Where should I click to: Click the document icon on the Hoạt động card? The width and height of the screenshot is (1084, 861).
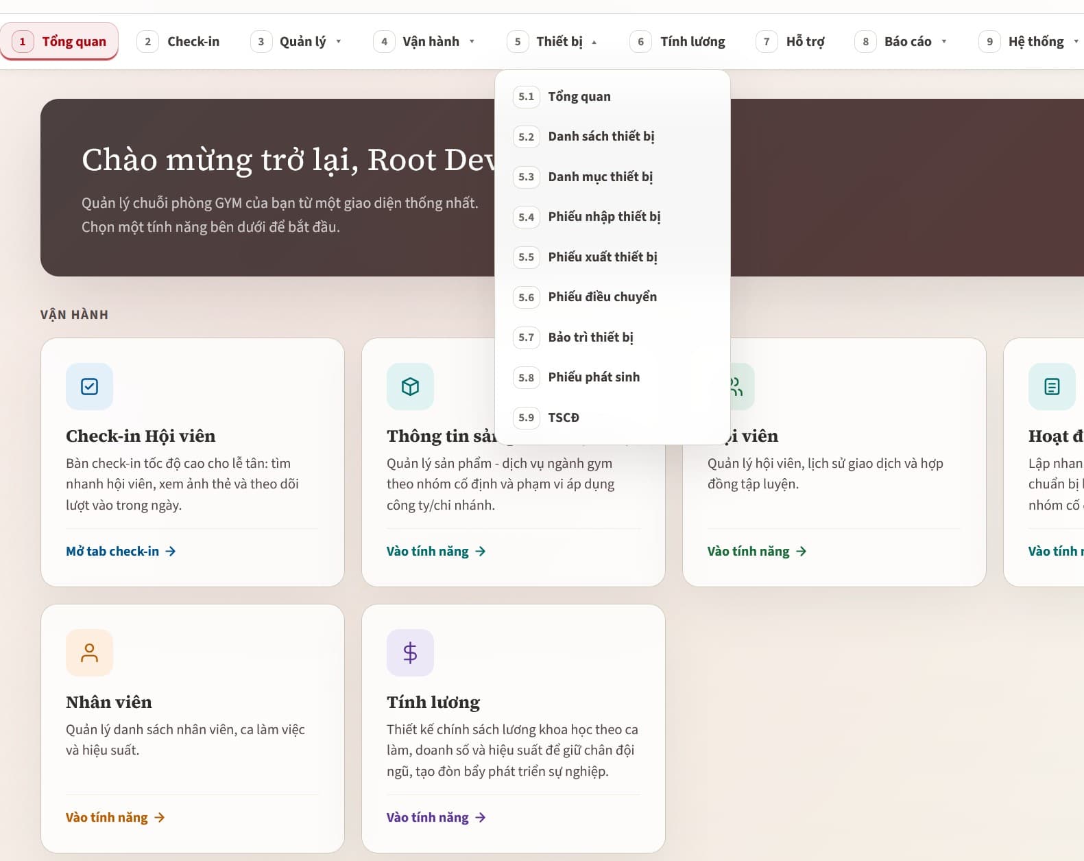[x=1052, y=386]
